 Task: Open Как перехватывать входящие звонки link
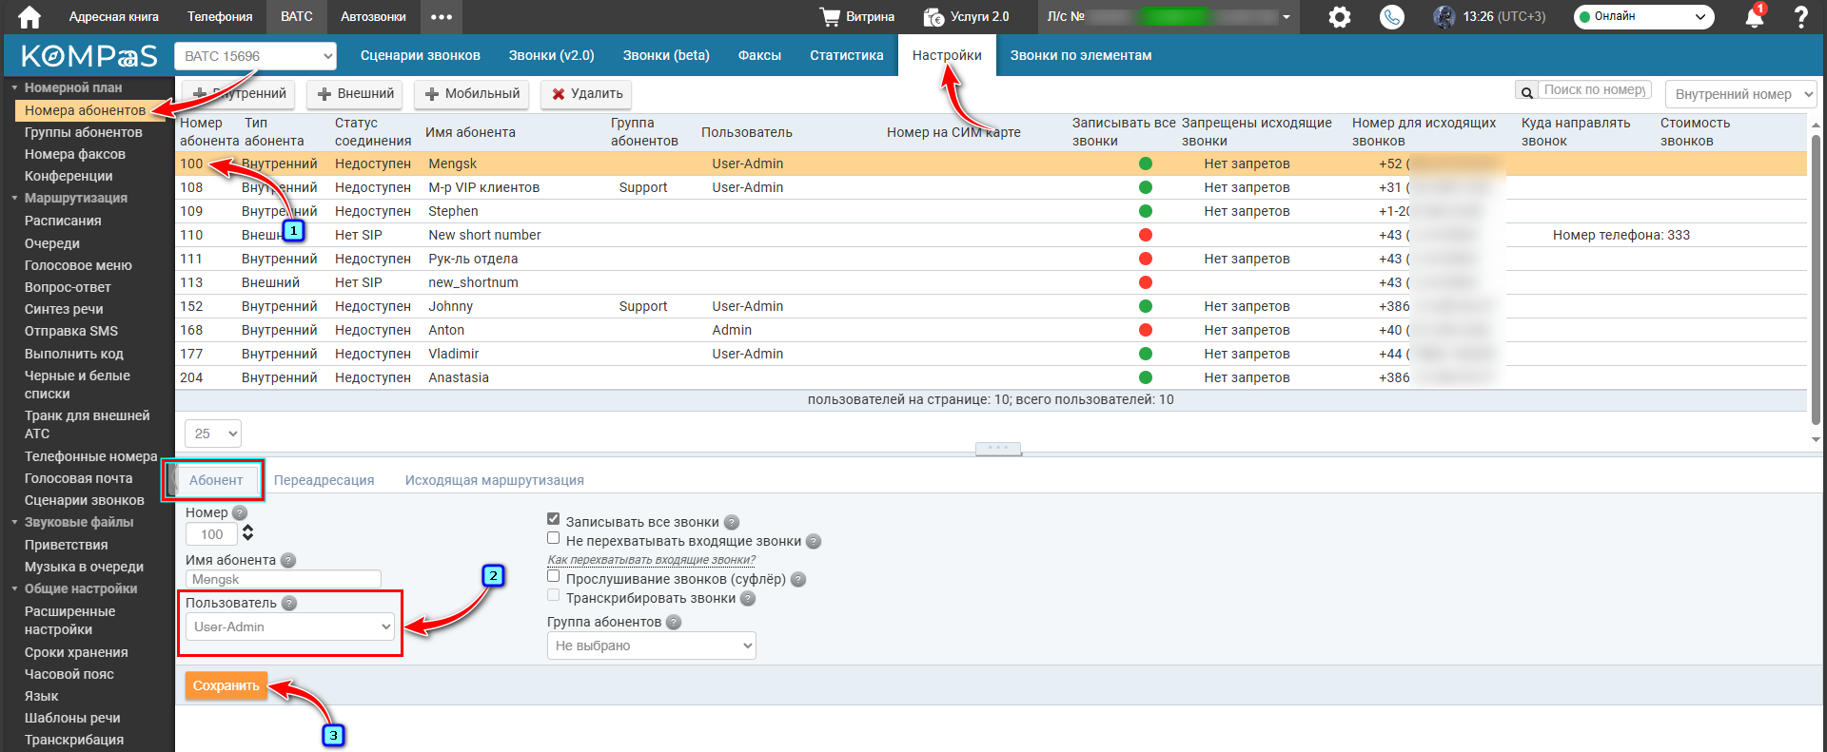coord(652,560)
